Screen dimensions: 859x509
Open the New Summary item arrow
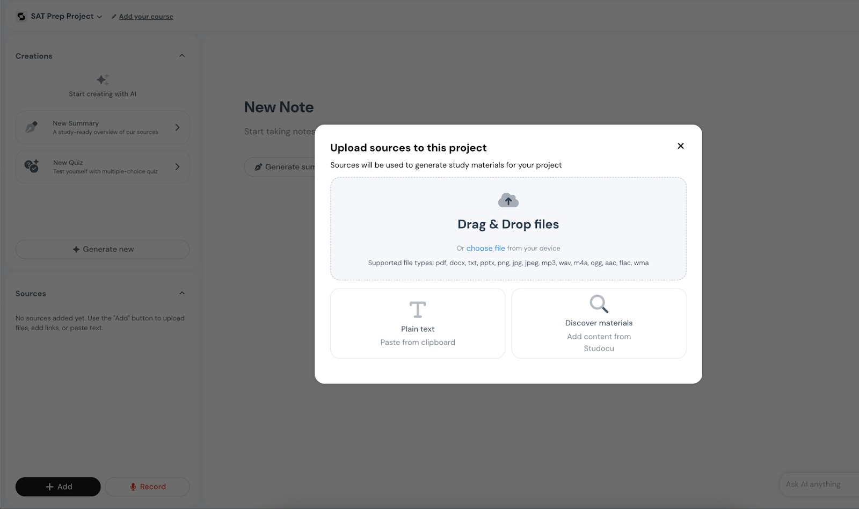click(x=177, y=127)
